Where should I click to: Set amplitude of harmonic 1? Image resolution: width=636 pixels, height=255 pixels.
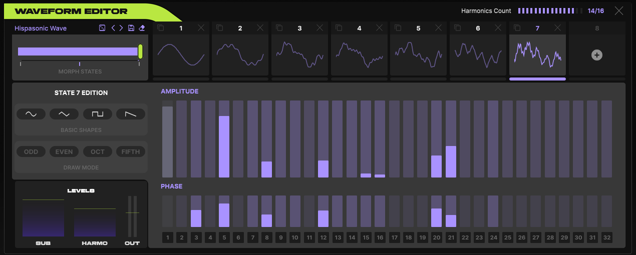(x=167, y=139)
